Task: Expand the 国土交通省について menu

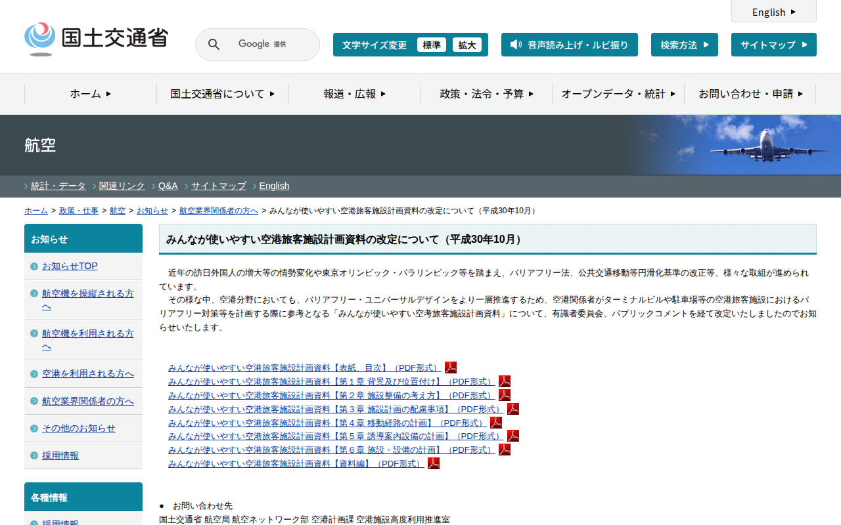Action: click(223, 94)
